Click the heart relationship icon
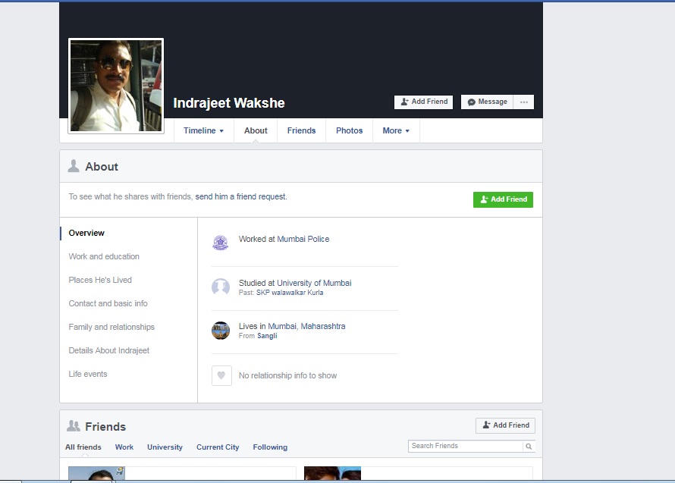Viewport: 675px width, 483px height. [221, 375]
